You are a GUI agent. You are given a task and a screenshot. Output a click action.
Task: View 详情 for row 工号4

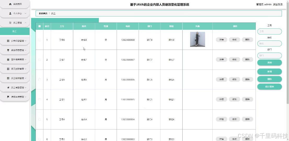coord(221,119)
